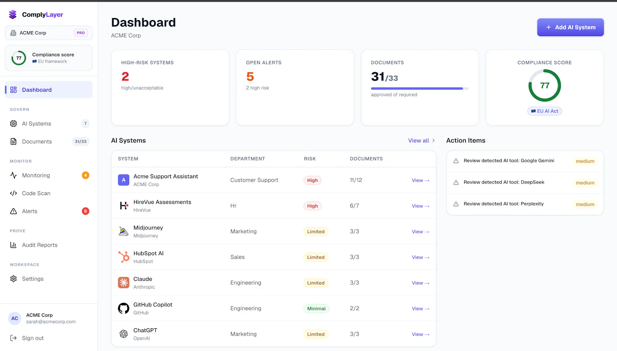
Task: Click the Documents file icon in sidebar
Action: pos(13,142)
